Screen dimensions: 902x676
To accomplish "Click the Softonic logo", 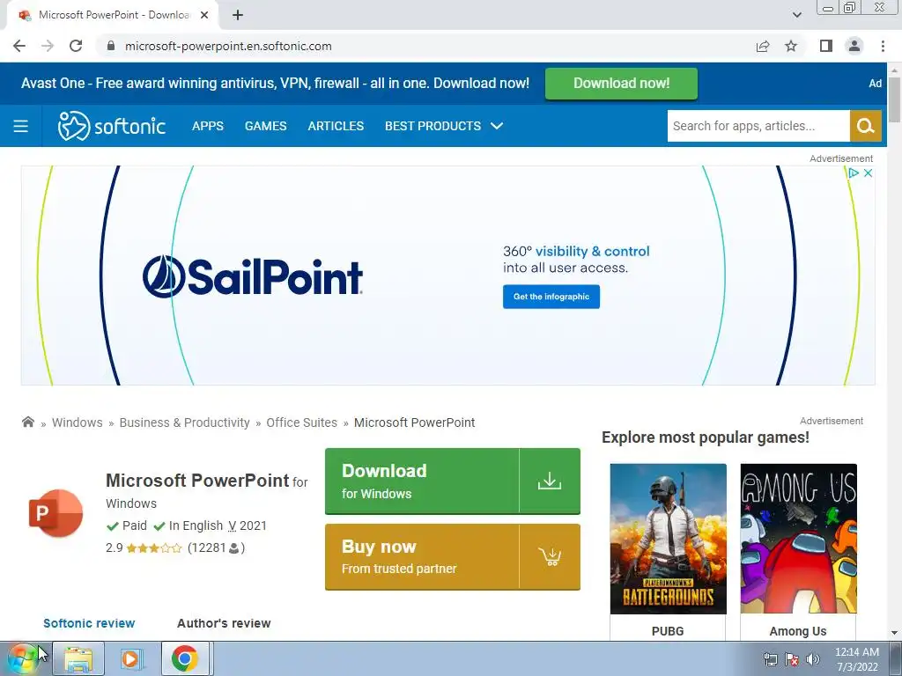I will pos(112,126).
